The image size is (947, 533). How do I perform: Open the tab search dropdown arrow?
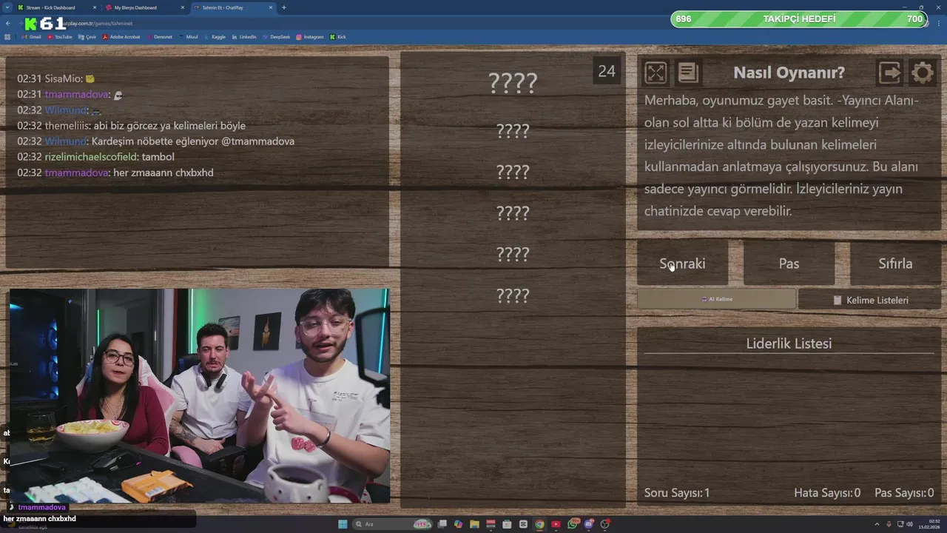(x=7, y=7)
